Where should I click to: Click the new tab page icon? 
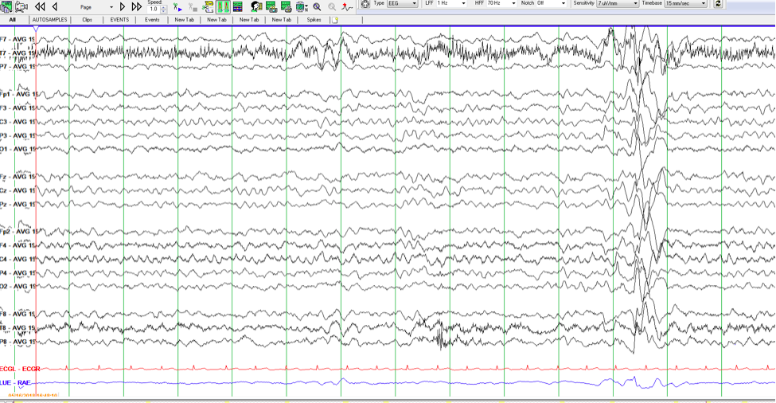point(335,20)
